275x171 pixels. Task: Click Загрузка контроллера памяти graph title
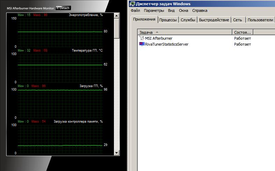pyautogui.click(x=78, y=122)
